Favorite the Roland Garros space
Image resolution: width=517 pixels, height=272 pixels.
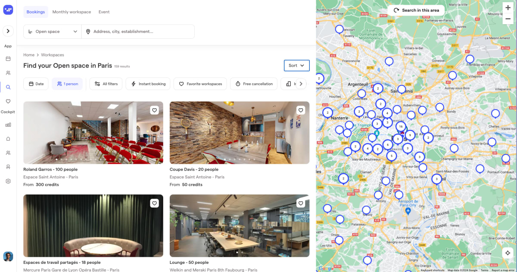coord(154,110)
